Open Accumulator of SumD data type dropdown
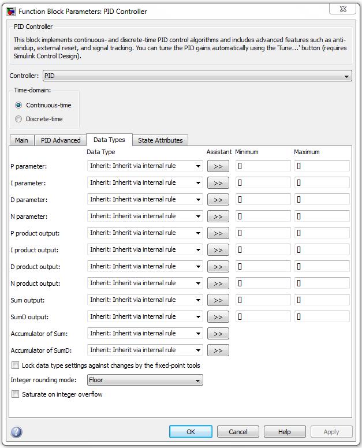This screenshot has width=362, height=448. [145, 350]
